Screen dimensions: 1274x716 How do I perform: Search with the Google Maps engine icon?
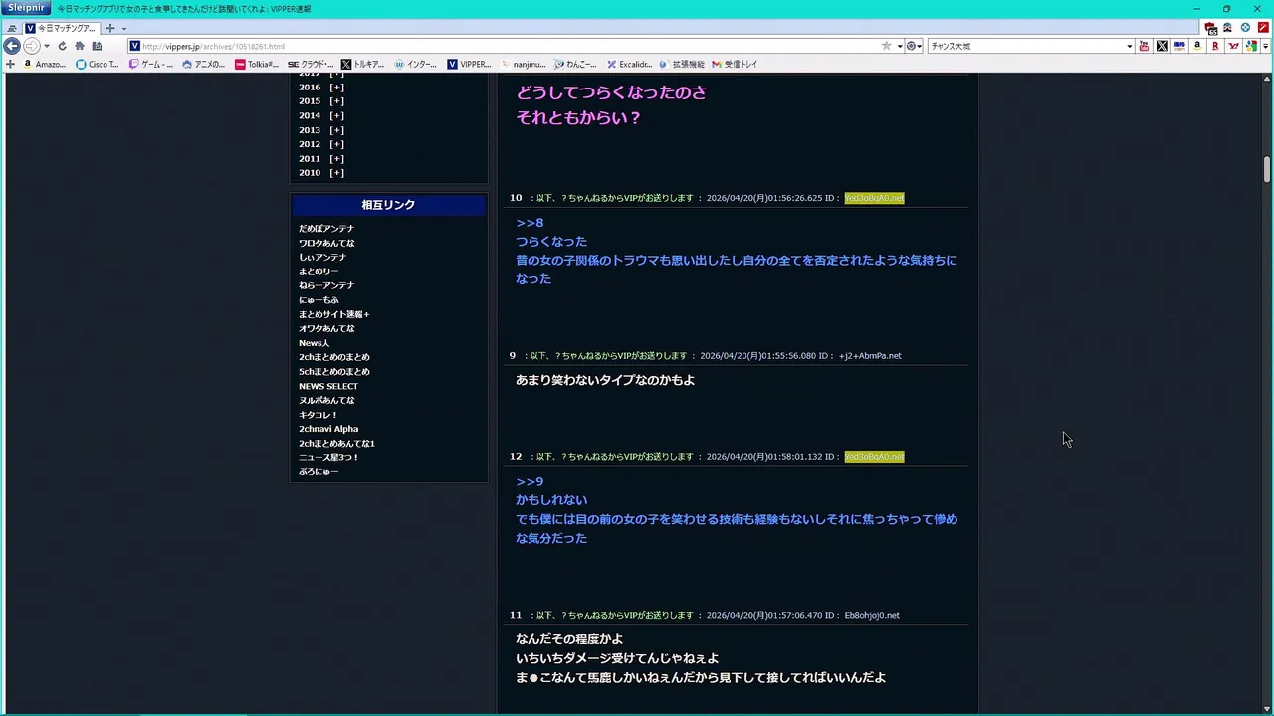point(1252,46)
